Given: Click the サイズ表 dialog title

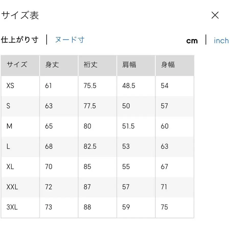Looking at the screenshot, I should tap(20, 15).
